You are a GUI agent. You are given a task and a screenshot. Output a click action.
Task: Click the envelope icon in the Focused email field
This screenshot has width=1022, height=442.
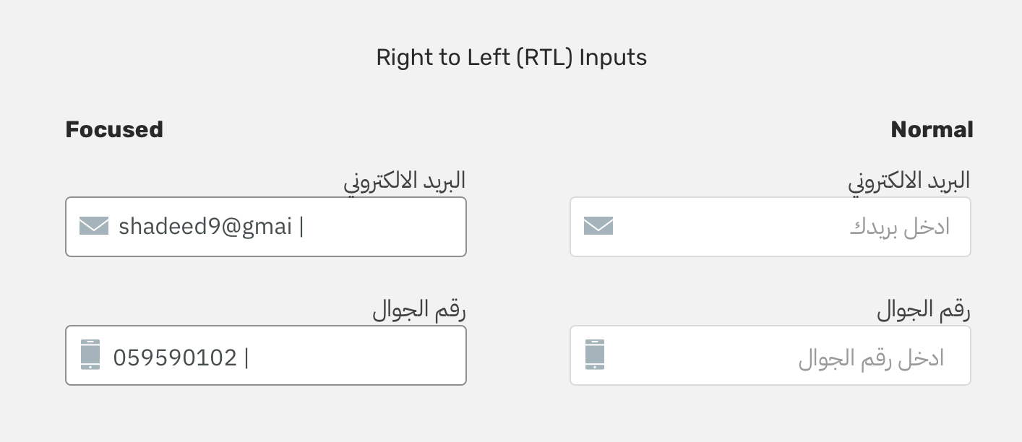pyautogui.click(x=94, y=227)
